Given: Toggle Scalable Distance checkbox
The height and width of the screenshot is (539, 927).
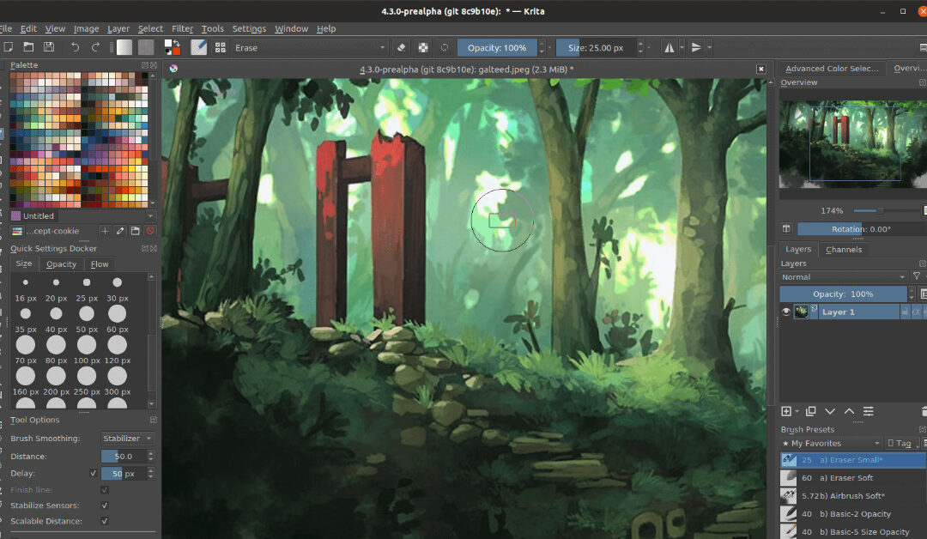Looking at the screenshot, I should (105, 521).
